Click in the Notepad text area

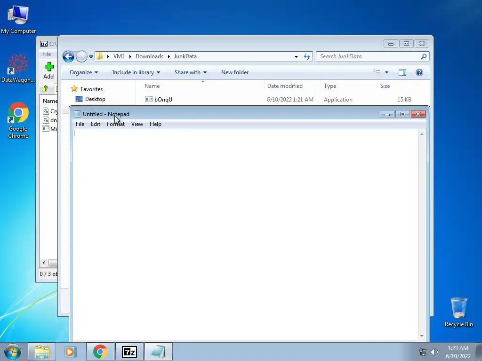pos(245,235)
